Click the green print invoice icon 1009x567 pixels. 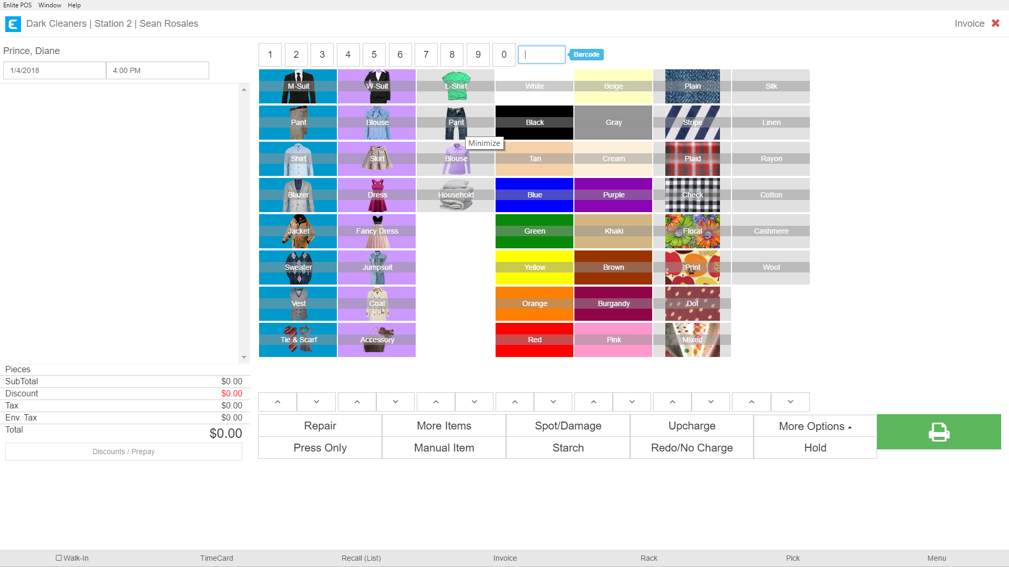[x=939, y=432]
